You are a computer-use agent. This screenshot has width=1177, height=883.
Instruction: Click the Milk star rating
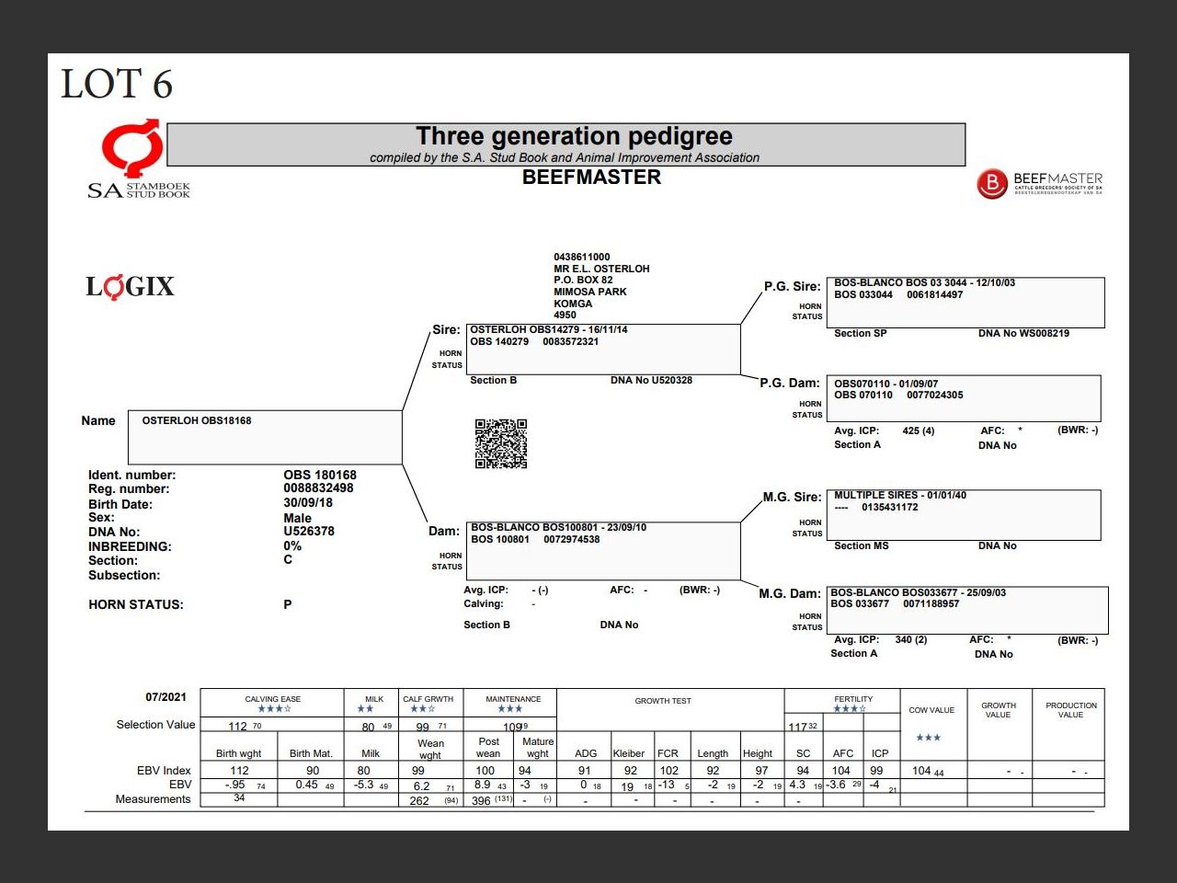pyautogui.click(x=365, y=709)
